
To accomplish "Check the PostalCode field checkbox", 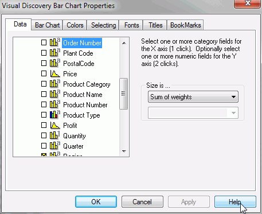I will [x=44, y=63].
